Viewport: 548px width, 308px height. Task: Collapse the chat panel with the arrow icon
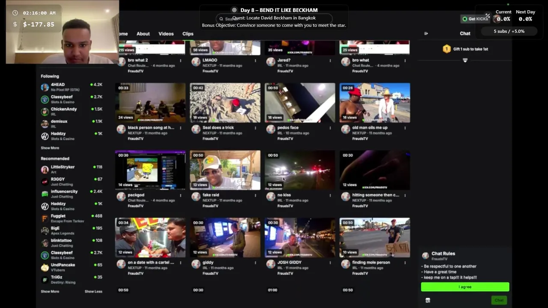point(426,33)
